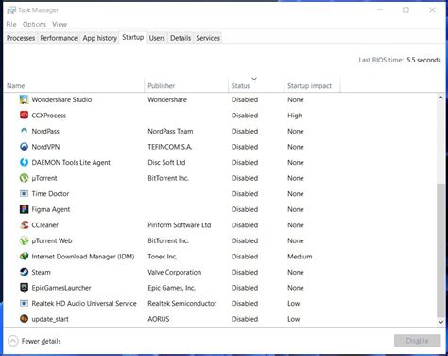Select the NordVPN entry name
This screenshot has height=356, width=448.
tap(45, 147)
